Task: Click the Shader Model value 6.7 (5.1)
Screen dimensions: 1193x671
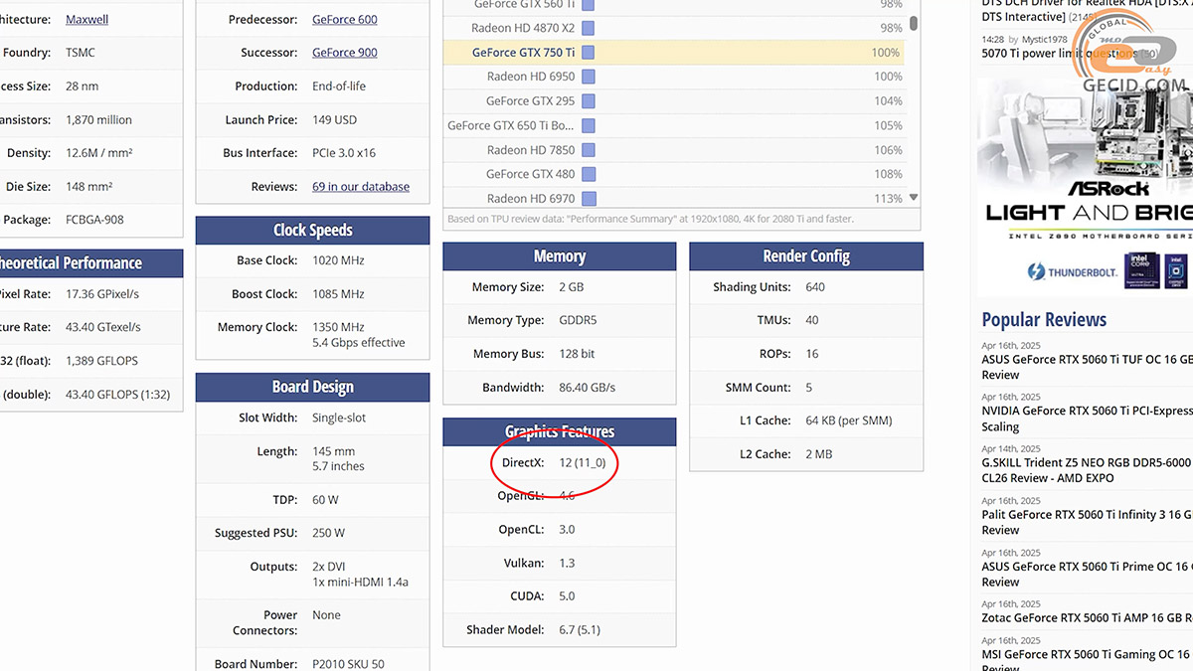Action: 580,629
